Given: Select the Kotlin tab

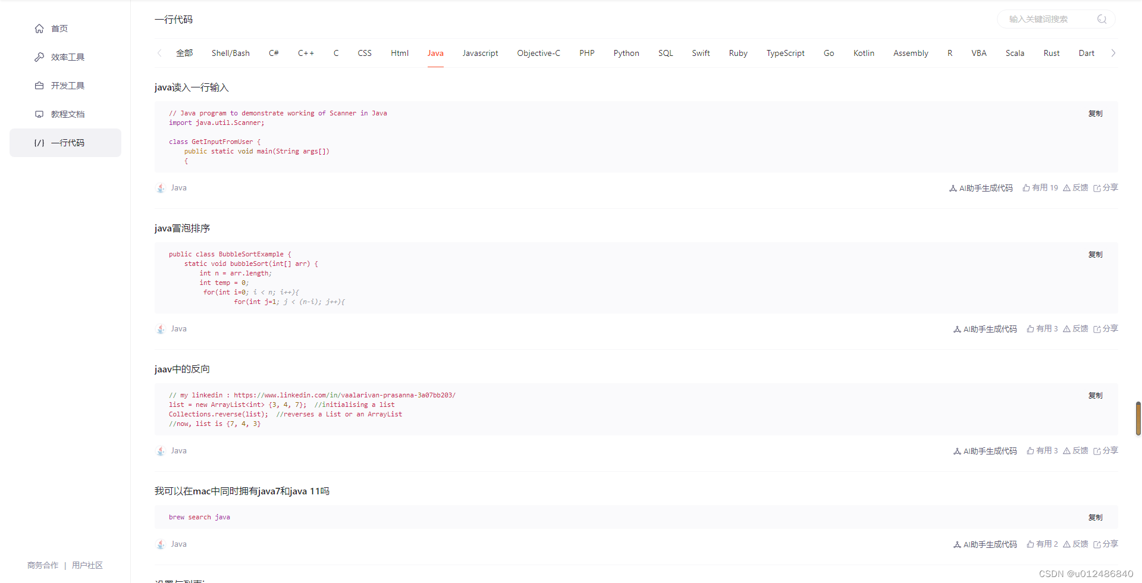Looking at the screenshot, I should (864, 53).
